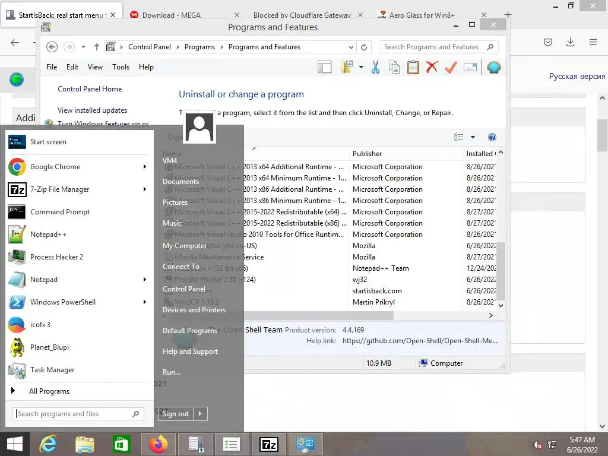Go up one folder level

[97, 47]
